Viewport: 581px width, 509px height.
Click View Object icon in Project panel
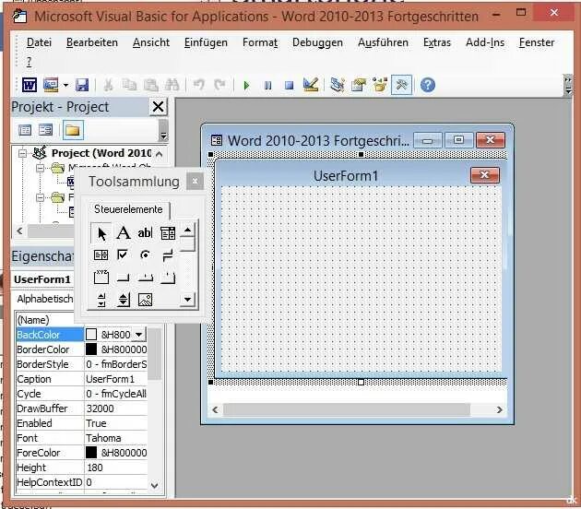(46, 130)
